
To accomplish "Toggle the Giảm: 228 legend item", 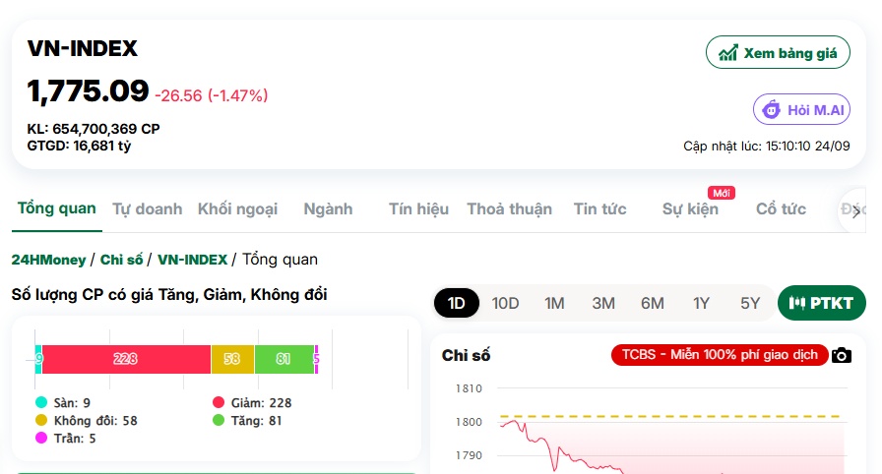I will click(x=252, y=402).
